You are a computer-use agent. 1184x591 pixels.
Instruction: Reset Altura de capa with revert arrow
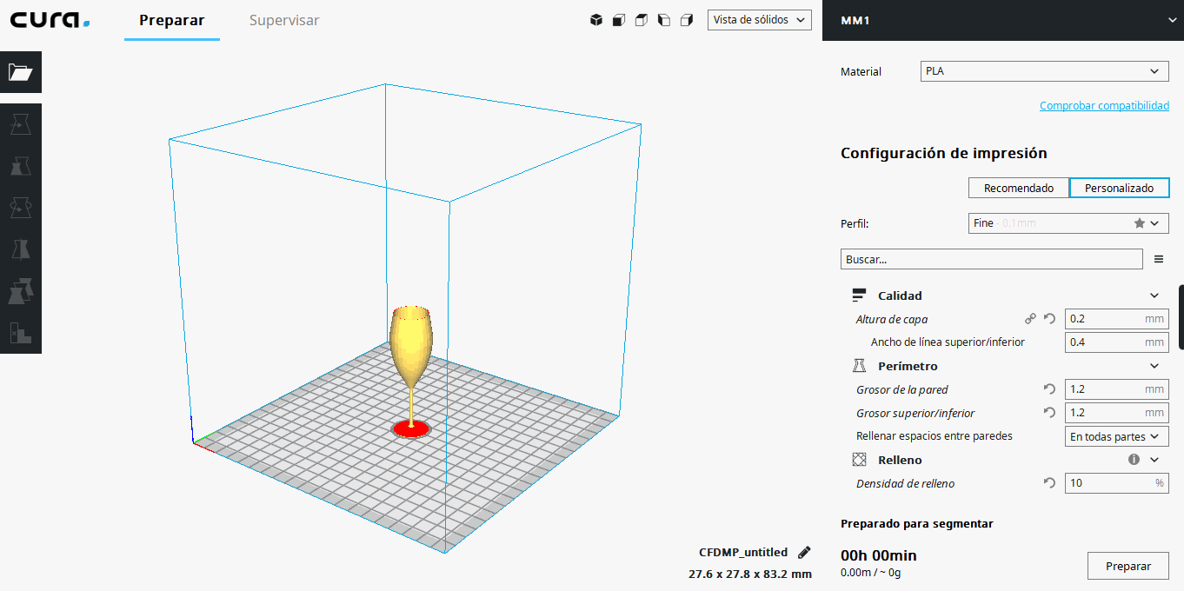pyautogui.click(x=1049, y=319)
